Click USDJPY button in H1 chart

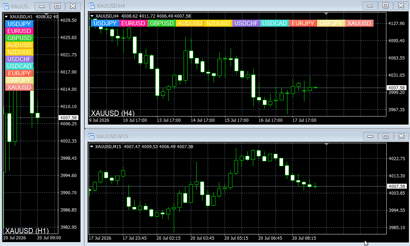pos(19,24)
